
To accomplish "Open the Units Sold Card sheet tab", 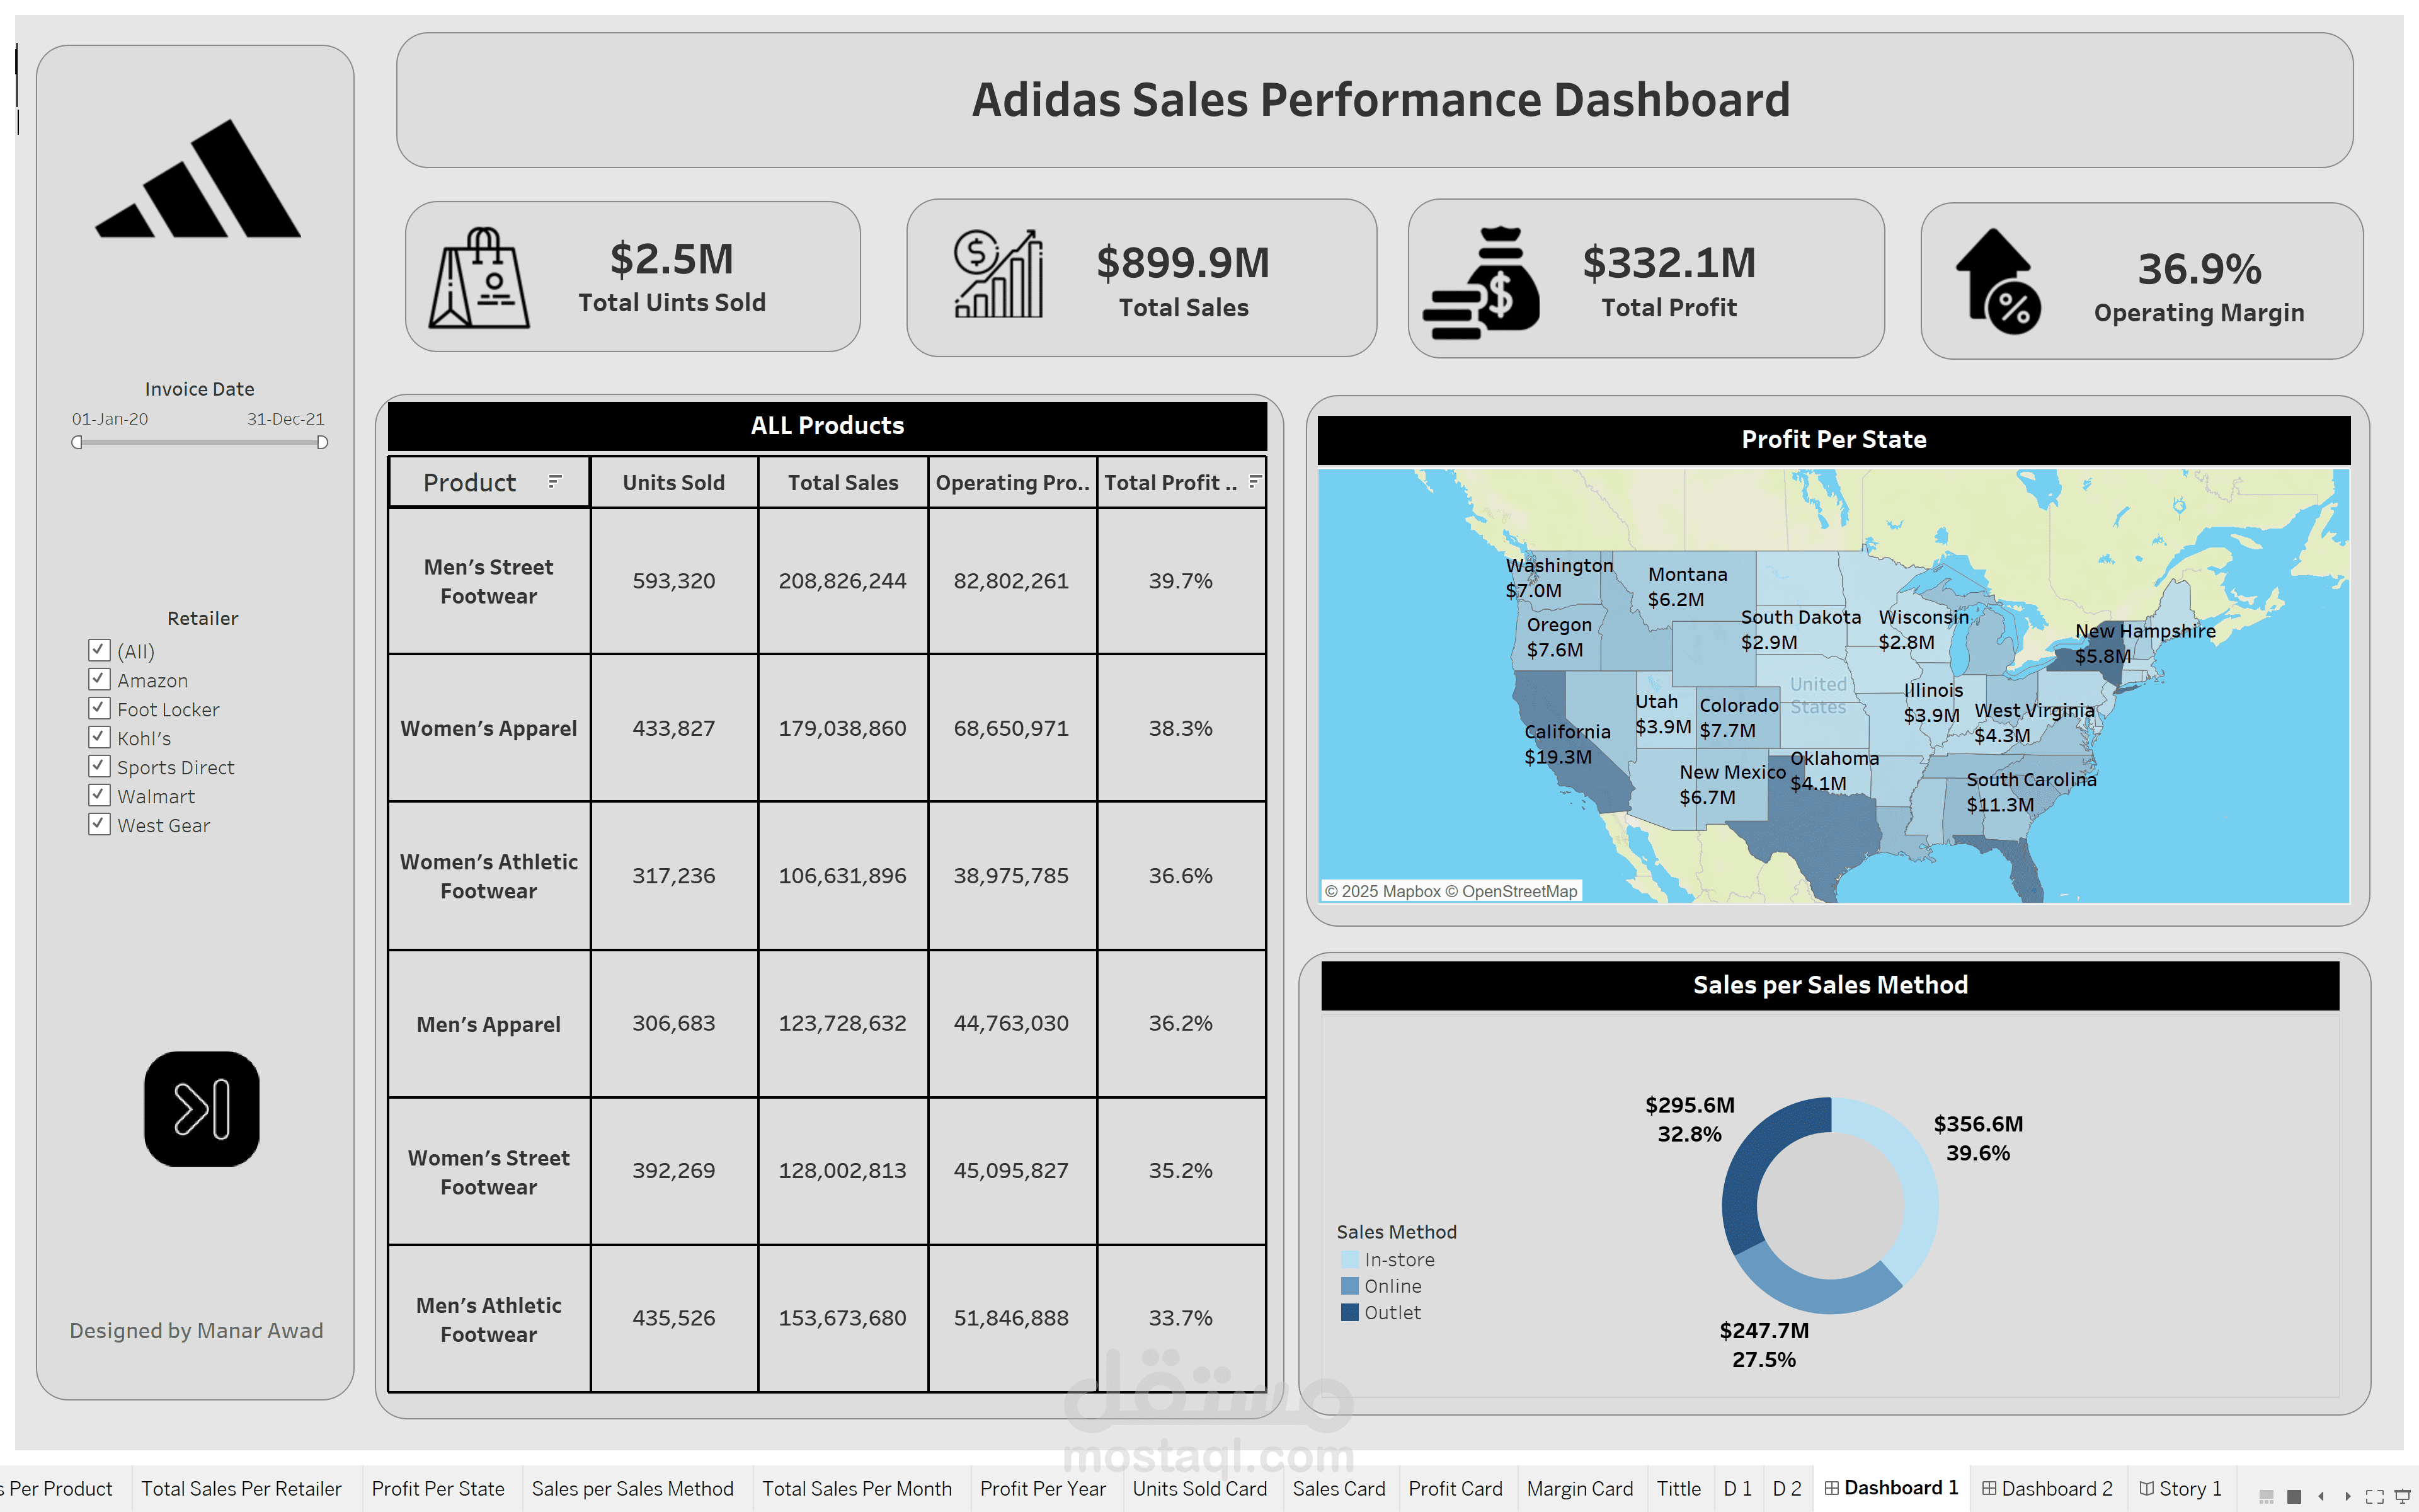I will (x=1199, y=1488).
